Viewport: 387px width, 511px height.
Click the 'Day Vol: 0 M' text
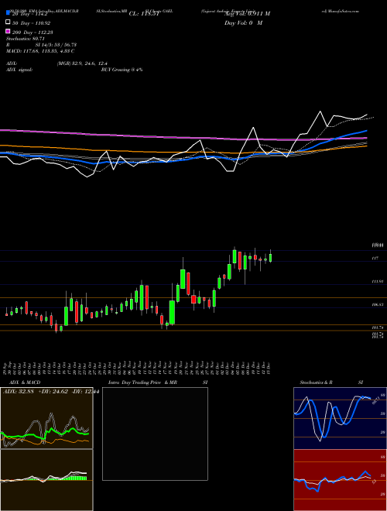[243, 22]
